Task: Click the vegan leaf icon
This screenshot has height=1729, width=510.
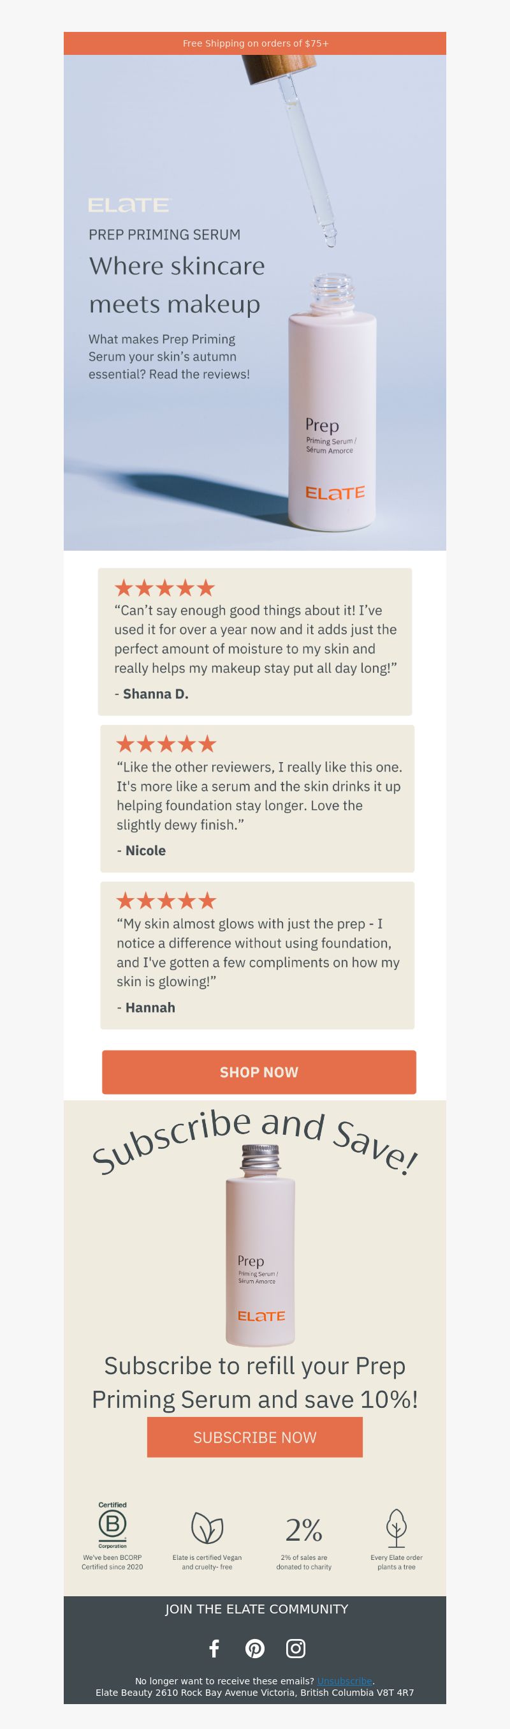Action: [207, 1528]
